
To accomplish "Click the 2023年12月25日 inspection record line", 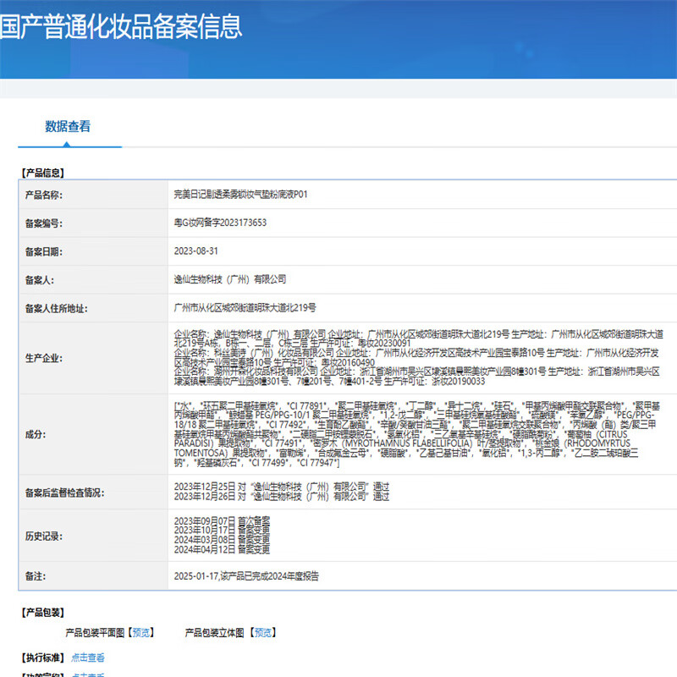I will point(281,488).
